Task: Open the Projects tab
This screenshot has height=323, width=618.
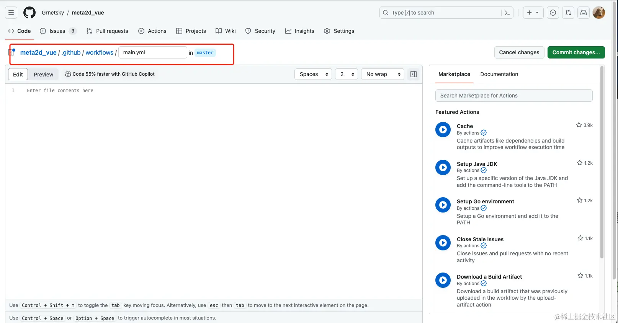Action: coord(191,31)
